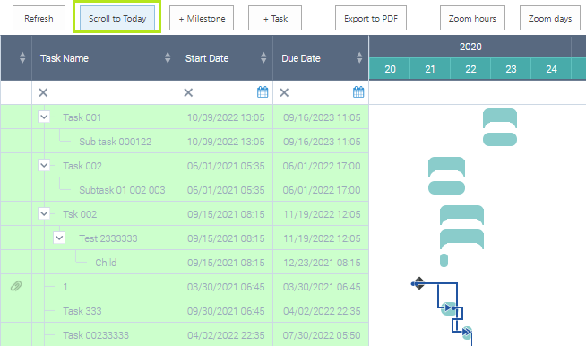Click due date 07/30/2022 05:50

tap(322, 335)
